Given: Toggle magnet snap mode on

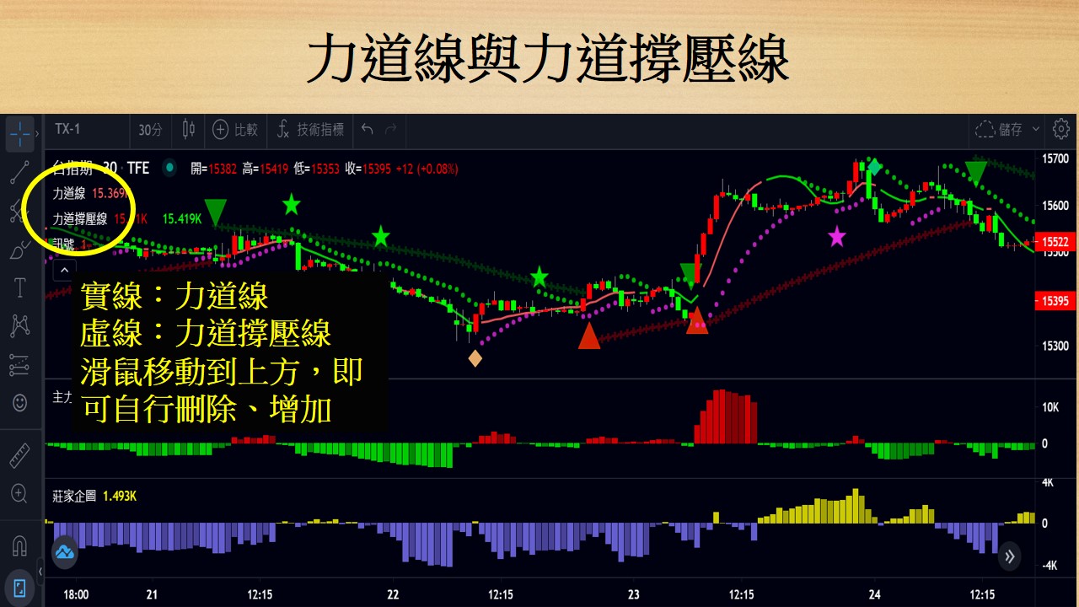Looking at the screenshot, I should click(x=19, y=544).
